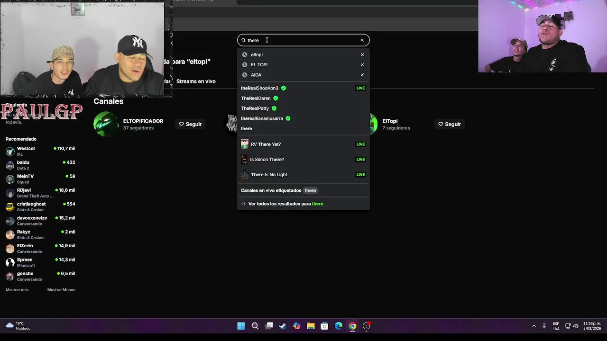Open the ELTOPIFICADOR channel avatar

(x=106, y=124)
